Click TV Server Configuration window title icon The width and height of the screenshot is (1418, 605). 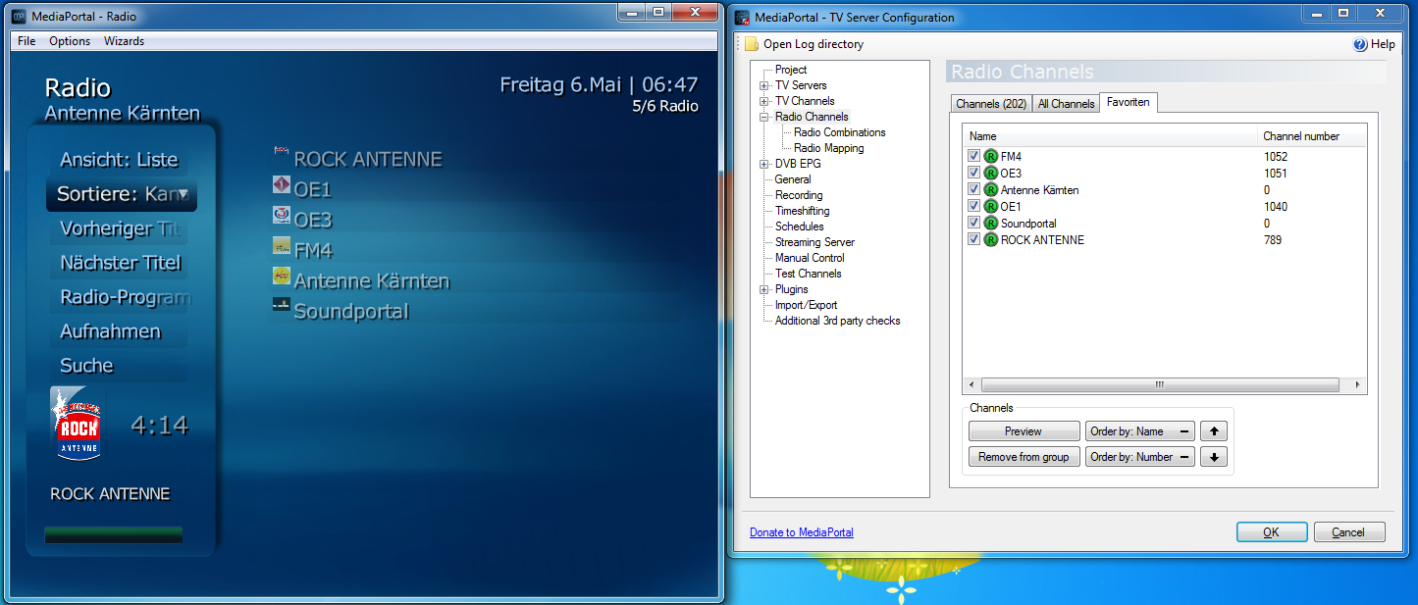pyautogui.click(x=741, y=17)
